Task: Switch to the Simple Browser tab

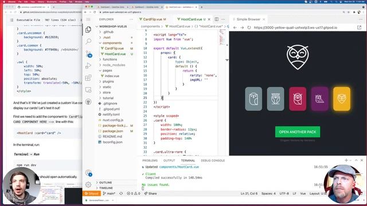Action: 248,19
